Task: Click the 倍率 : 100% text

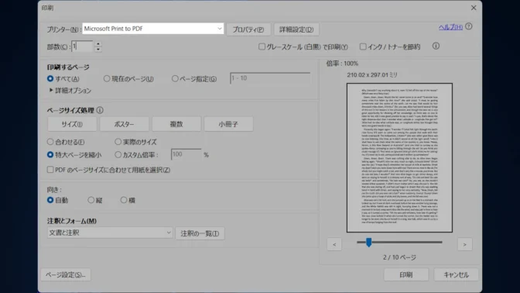Action: click(x=342, y=64)
